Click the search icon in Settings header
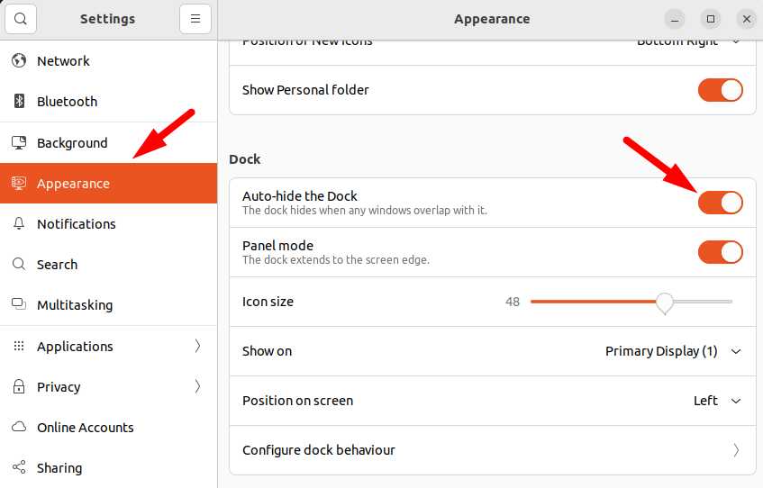The width and height of the screenshot is (763, 488). click(21, 19)
